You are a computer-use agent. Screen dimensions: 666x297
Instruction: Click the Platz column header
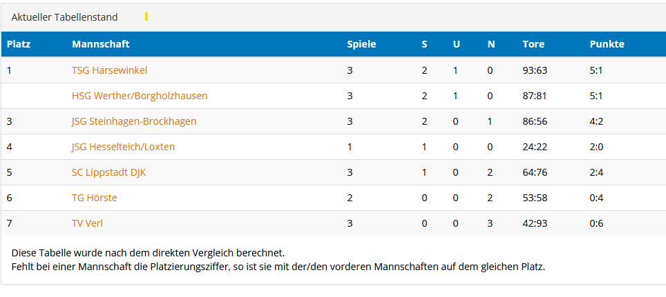pos(19,44)
